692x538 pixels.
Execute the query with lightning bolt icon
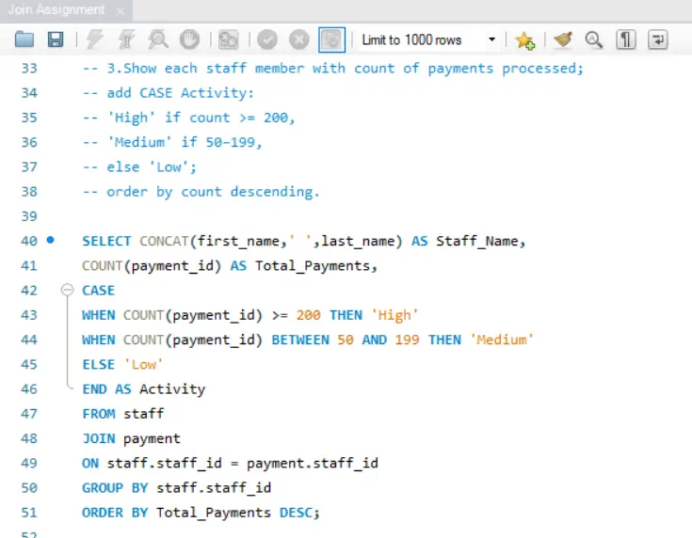tap(94, 40)
